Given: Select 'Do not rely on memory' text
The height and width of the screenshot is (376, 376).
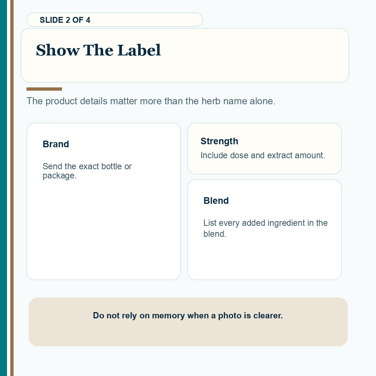Looking at the screenshot, I should click(x=188, y=315).
